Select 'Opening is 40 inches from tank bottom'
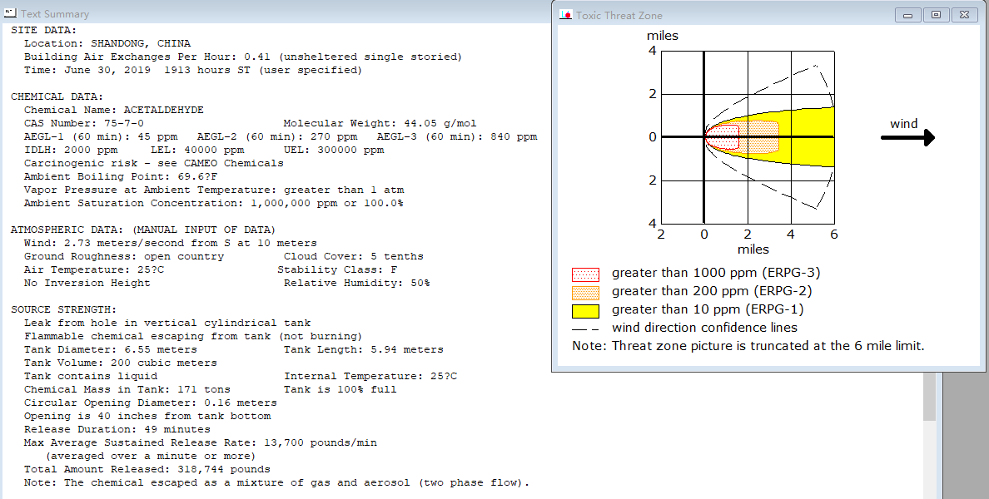This screenshot has width=989, height=499. [147, 416]
